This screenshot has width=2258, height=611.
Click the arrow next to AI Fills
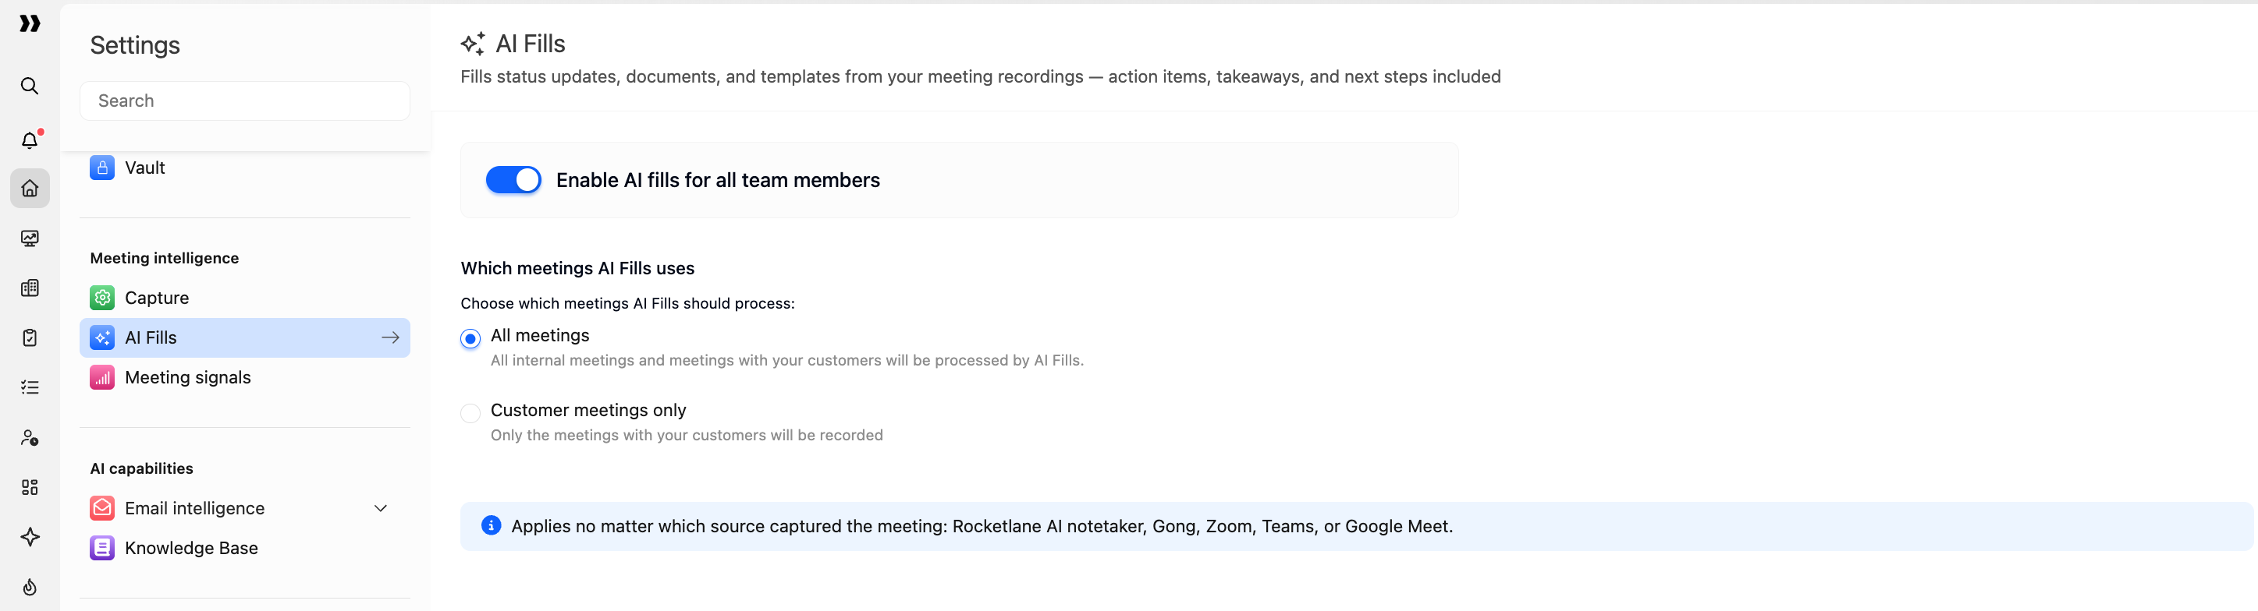tap(391, 338)
